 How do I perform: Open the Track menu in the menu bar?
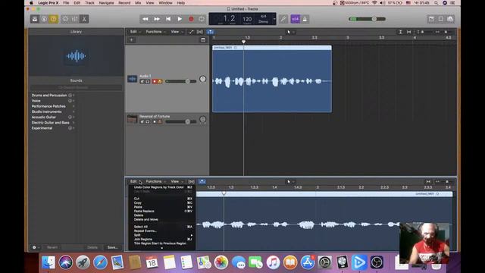(x=89, y=3)
